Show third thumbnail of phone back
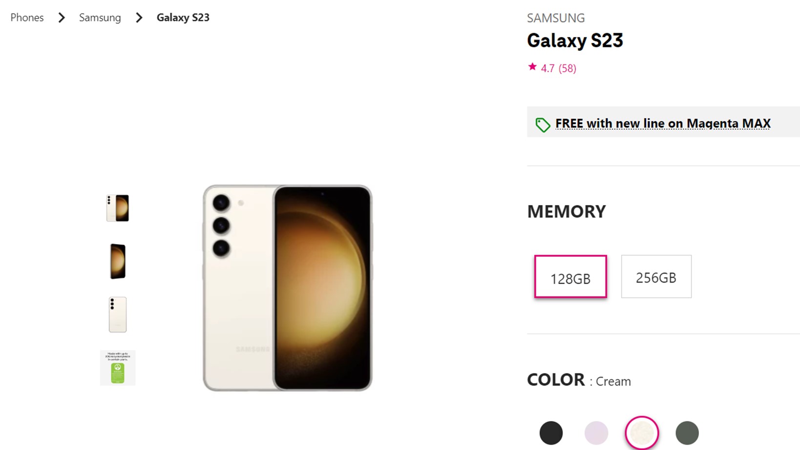 click(118, 315)
